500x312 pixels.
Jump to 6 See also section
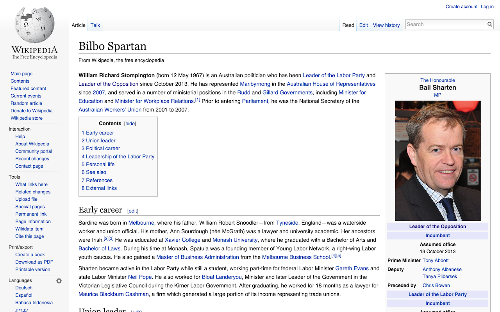(x=94, y=172)
